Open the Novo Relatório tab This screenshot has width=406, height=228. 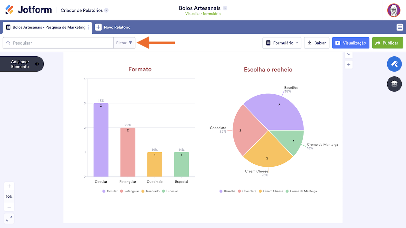[x=113, y=27]
